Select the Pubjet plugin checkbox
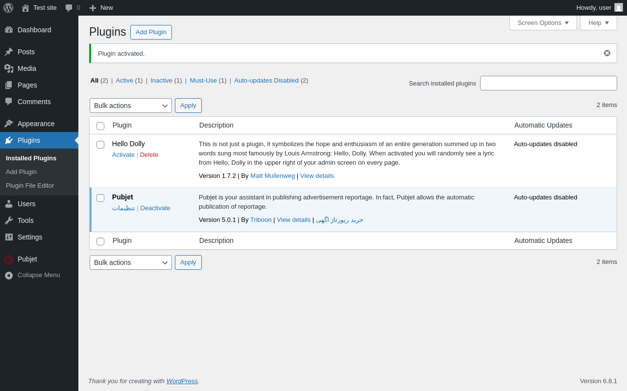 (x=100, y=198)
